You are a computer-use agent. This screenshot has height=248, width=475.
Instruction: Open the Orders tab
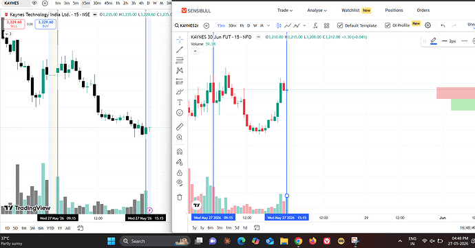(423, 10)
